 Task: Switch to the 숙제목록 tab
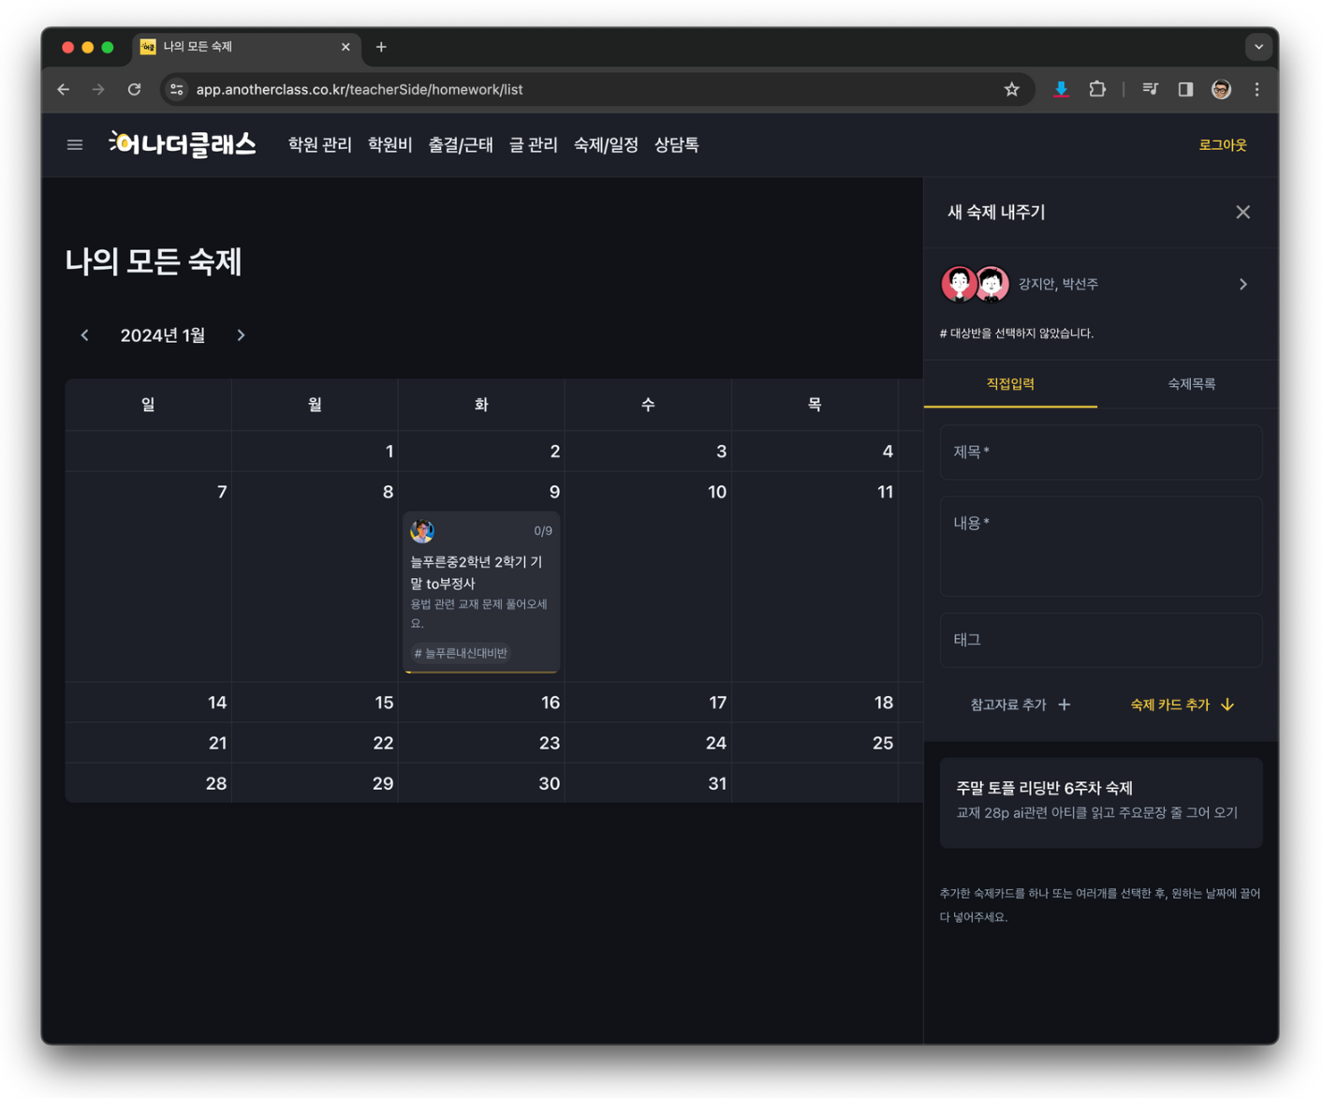tap(1191, 384)
